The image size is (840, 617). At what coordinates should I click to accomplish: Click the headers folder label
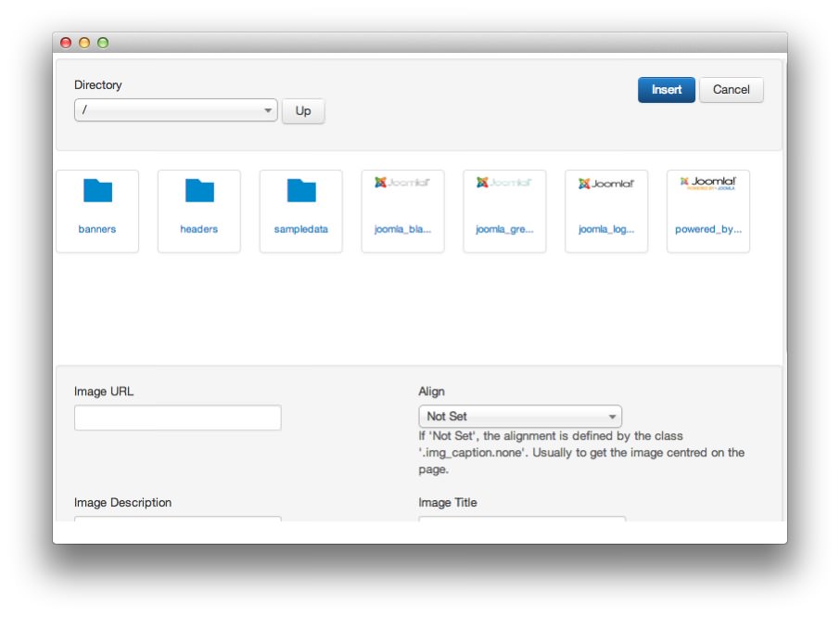(199, 229)
